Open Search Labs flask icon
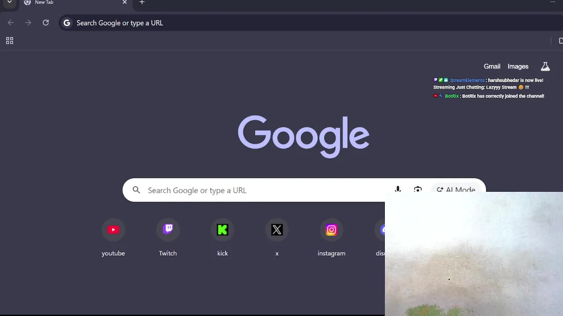This screenshot has height=316, width=563. coord(545,66)
